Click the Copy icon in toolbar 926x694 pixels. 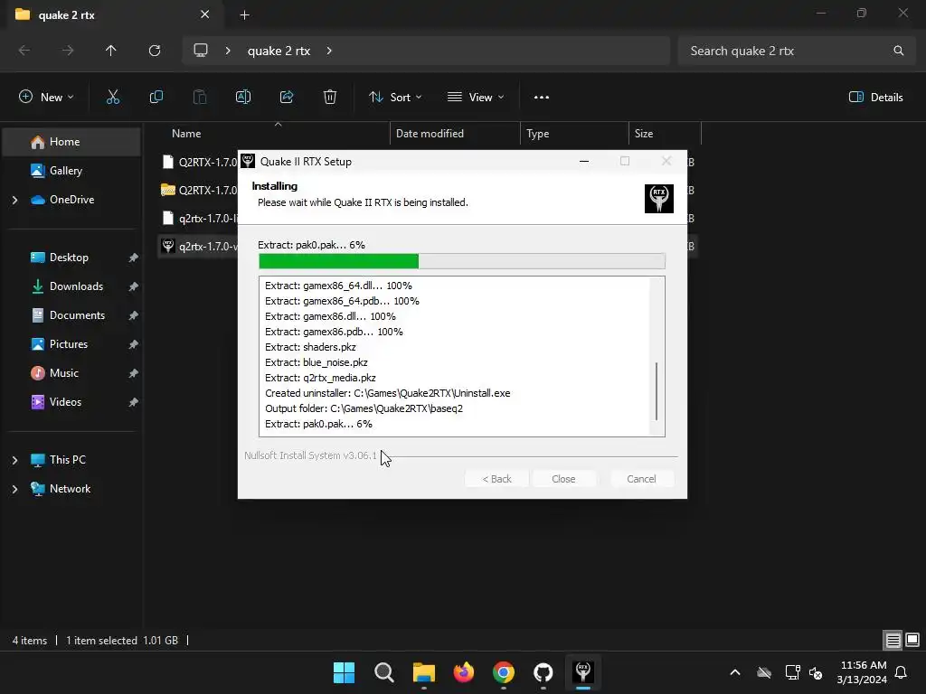click(156, 98)
